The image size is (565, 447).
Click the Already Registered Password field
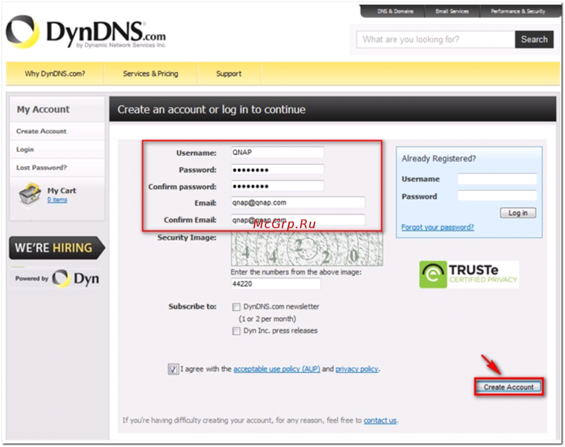[497, 196]
